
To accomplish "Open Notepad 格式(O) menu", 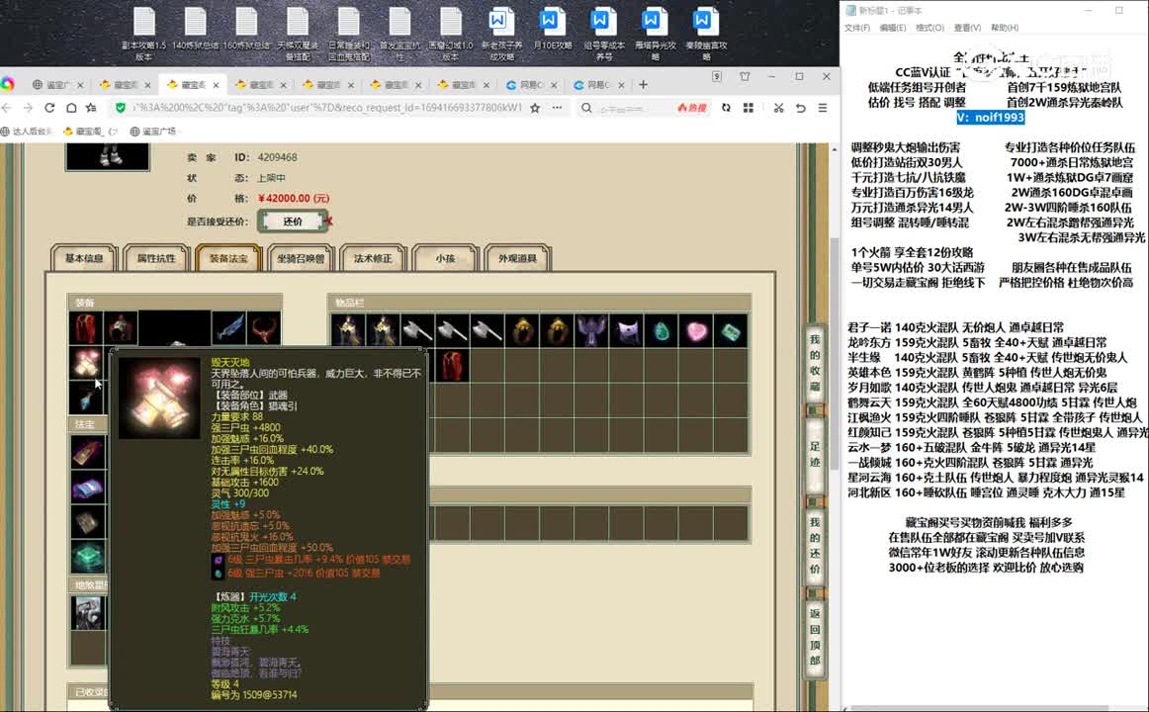I will coord(929,28).
